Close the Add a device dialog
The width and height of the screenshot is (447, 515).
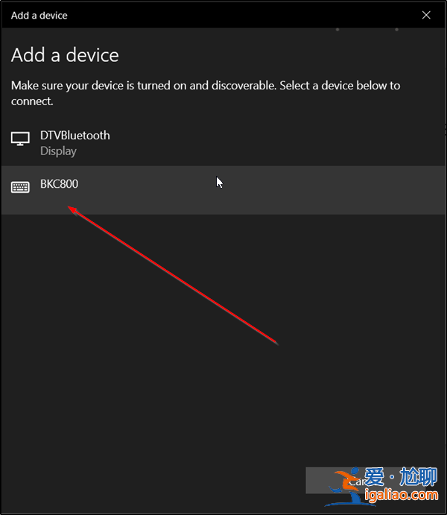coord(426,14)
